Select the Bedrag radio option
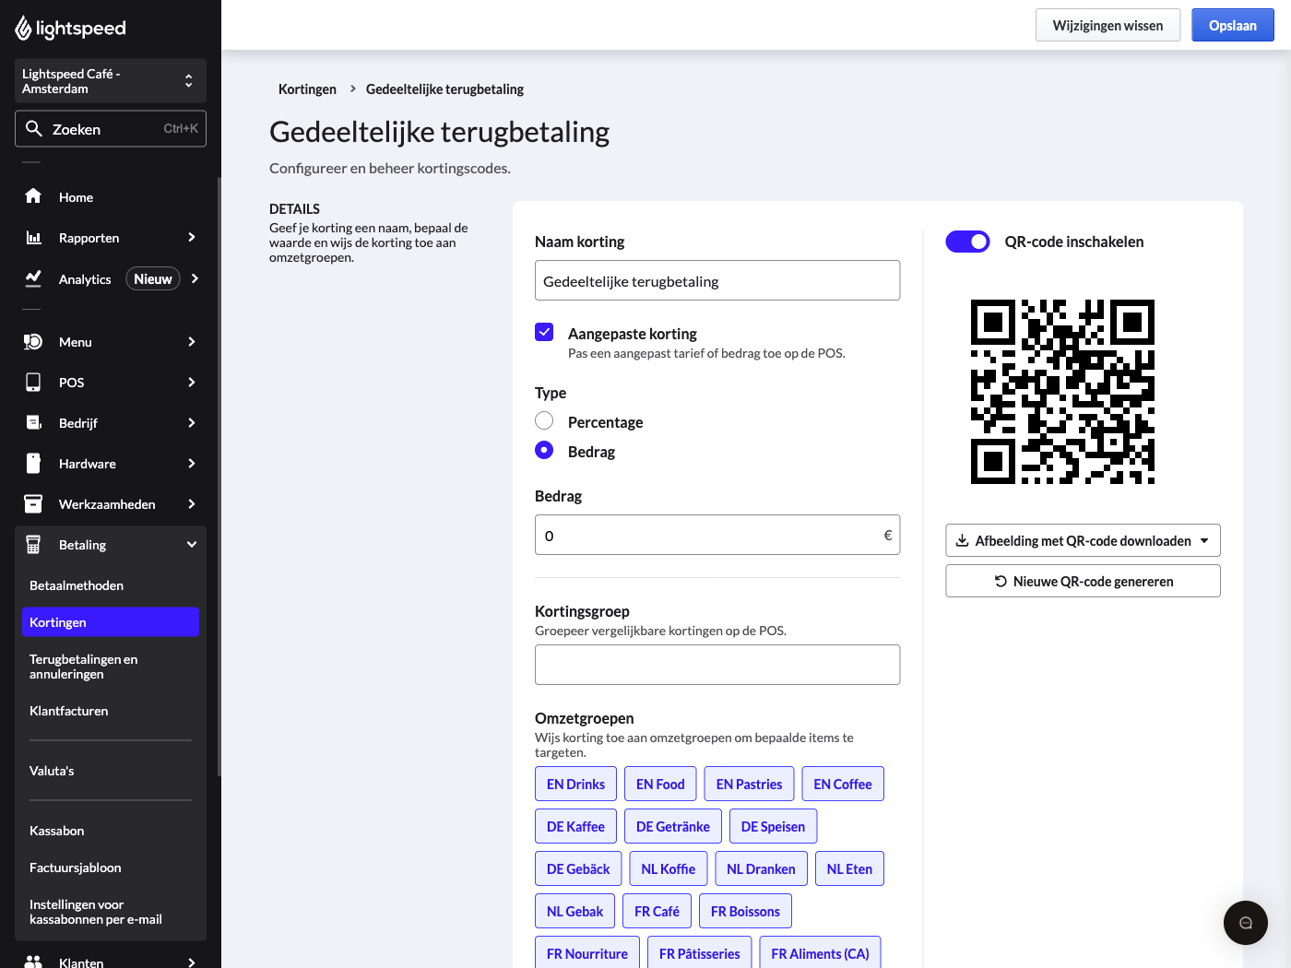This screenshot has width=1291, height=968. click(544, 450)
